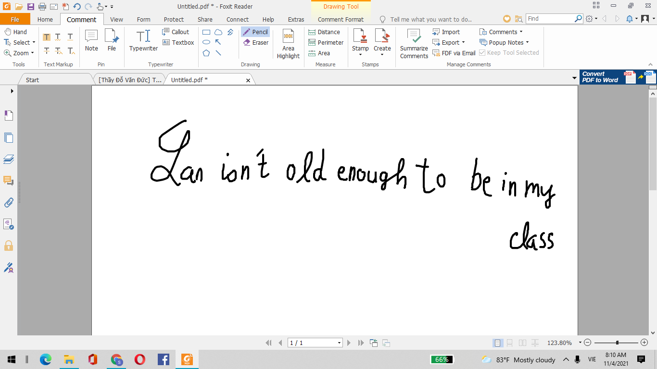This screenshot has width=657, height=369.
Task: Click the Typewriter tool
Action: pyautogui.click(x=143, y=40)
